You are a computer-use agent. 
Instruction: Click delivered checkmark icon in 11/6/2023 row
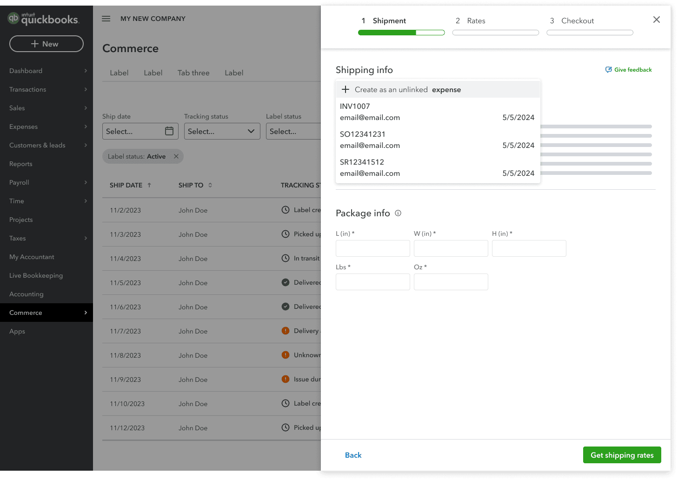pyautogui.click(x=286, y=307)
